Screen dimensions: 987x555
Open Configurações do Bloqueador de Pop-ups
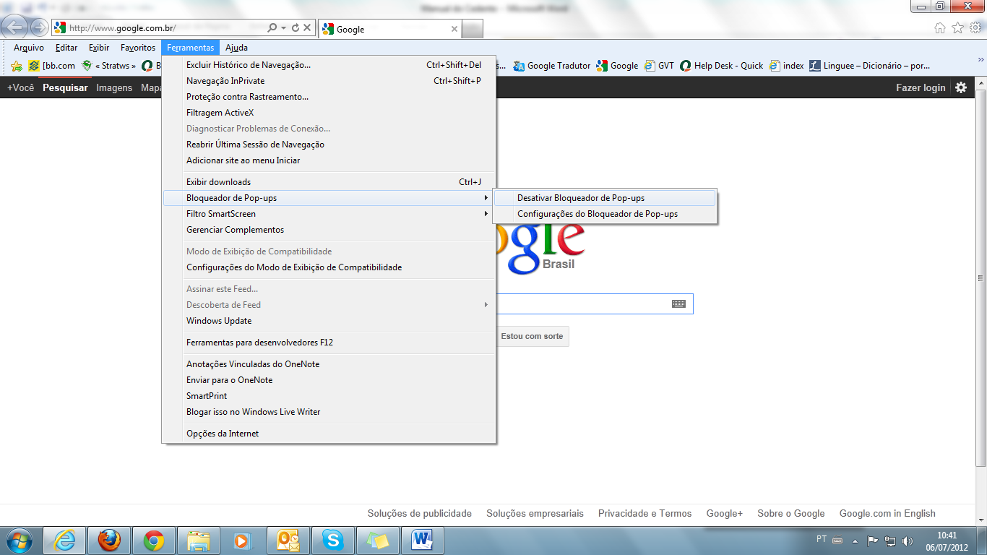tap(605, 214)
